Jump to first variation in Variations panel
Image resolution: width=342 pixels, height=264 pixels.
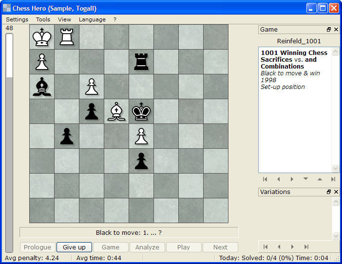point(266,246)
